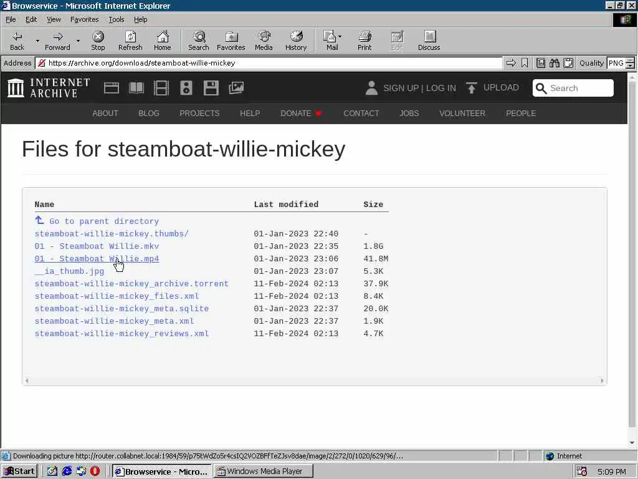Open the bookmarks book icon
638x479 pixels.
pos(541,63)
